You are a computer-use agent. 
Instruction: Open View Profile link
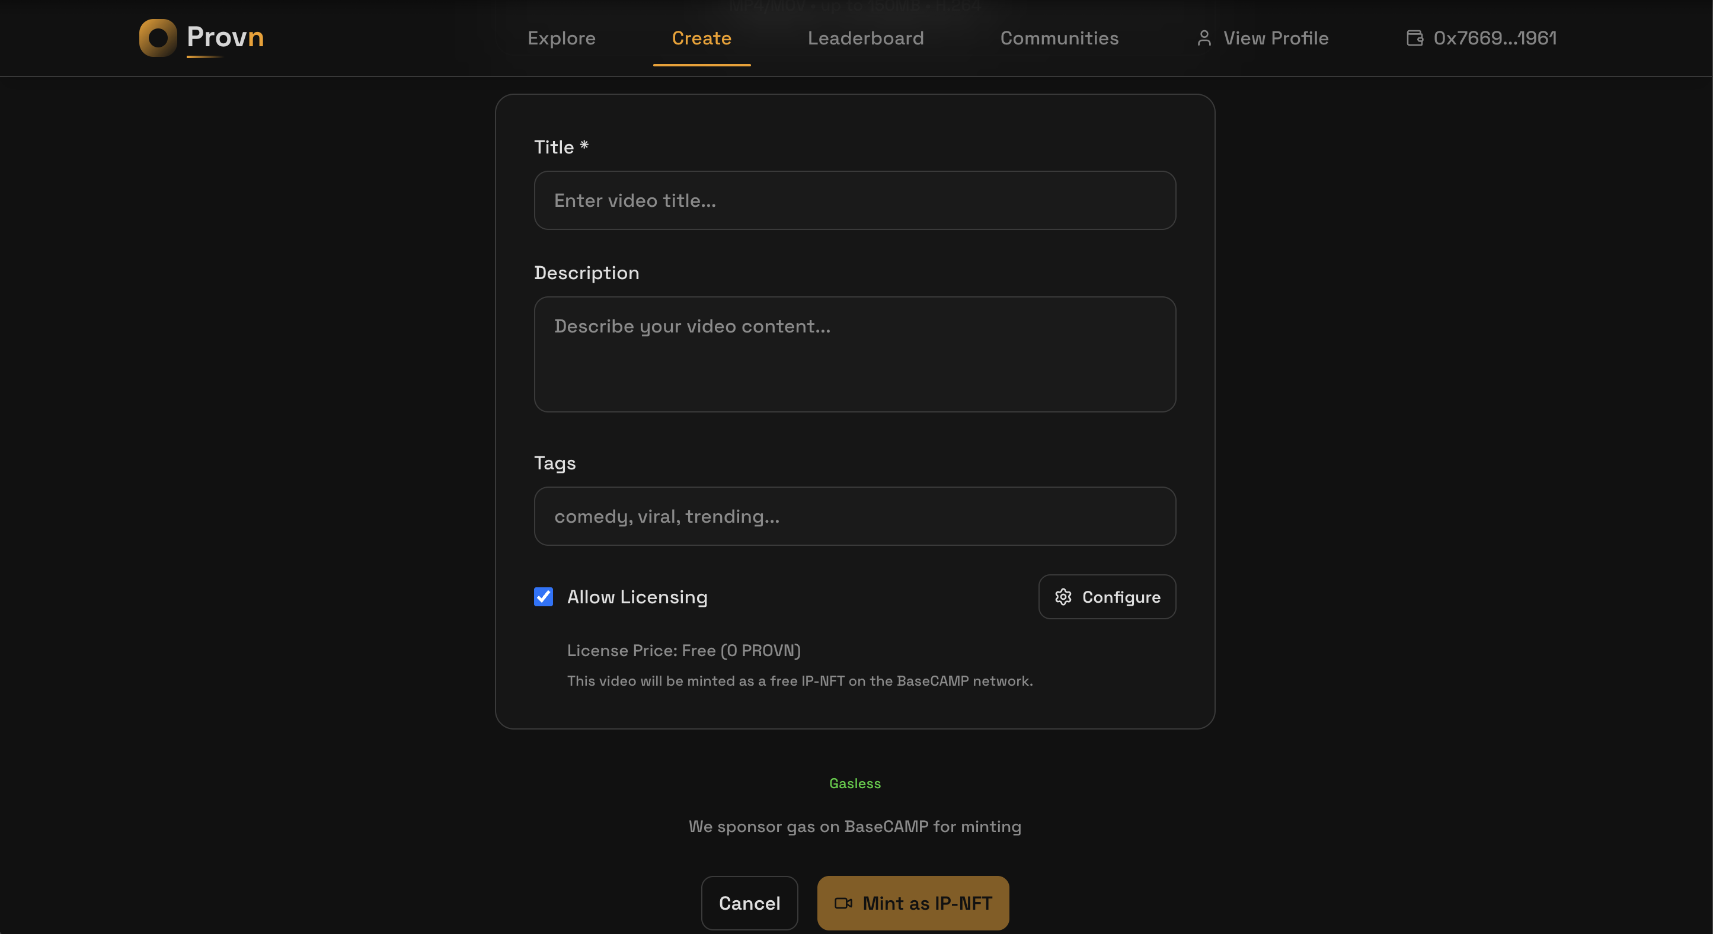[x=1275, y=39]
